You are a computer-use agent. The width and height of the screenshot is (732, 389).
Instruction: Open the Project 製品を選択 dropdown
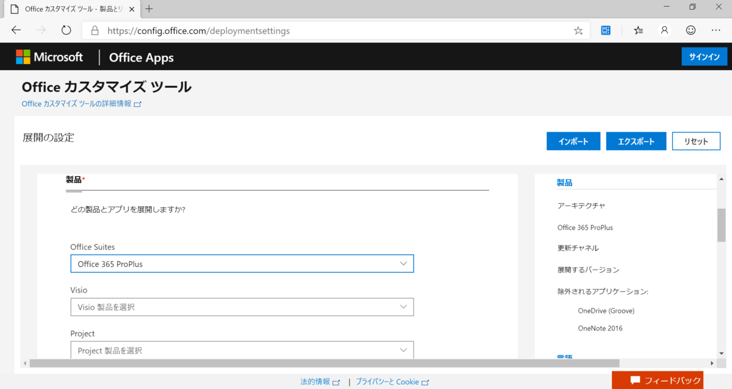coord(242,349)
